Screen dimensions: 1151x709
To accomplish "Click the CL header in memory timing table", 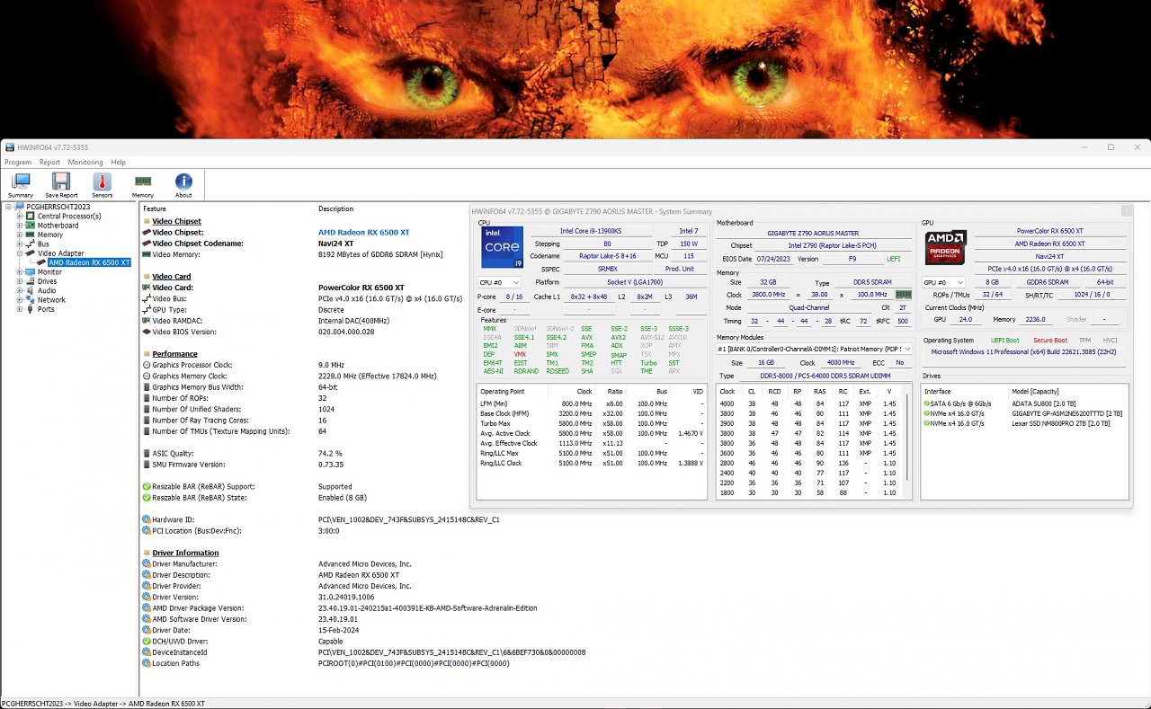I will point(752,392).
